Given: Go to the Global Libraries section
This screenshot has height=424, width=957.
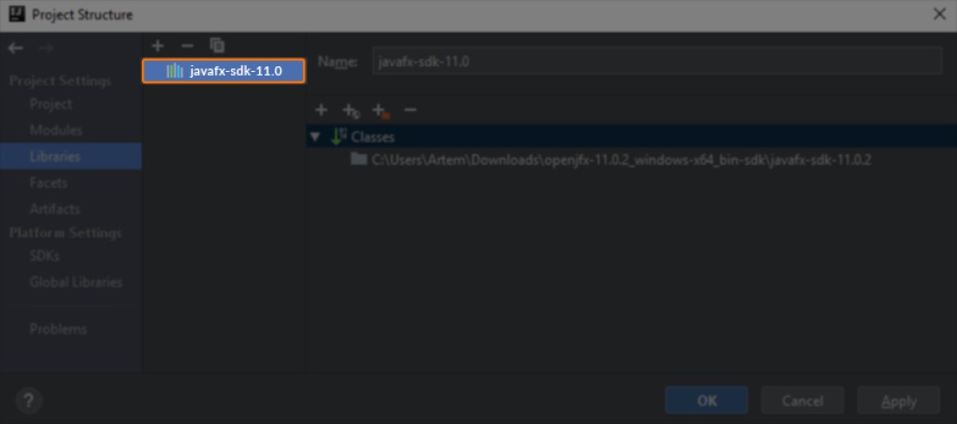Looking at the screenshot, I should (76, 282).
